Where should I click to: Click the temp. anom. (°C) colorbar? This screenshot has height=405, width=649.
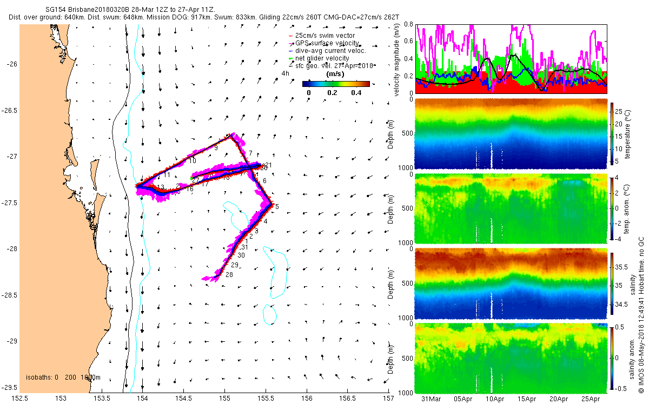(613, 208)
